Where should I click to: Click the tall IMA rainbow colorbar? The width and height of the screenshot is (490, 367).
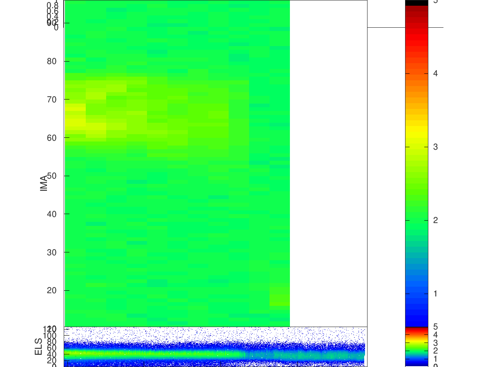pyautogui.click(x=416, y=163)
